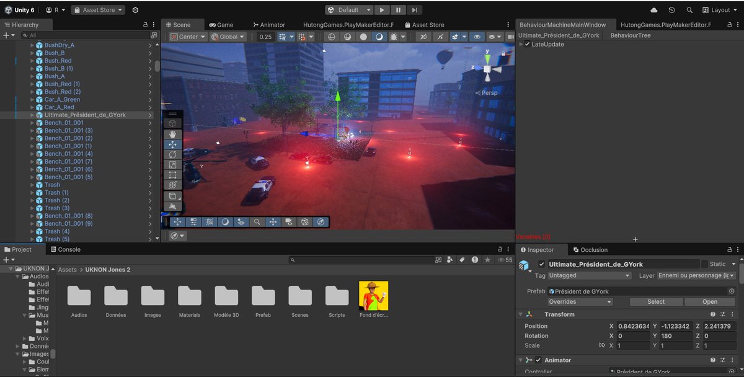Expand Bush_Red in Hierarchy

[x=32, y=61]
